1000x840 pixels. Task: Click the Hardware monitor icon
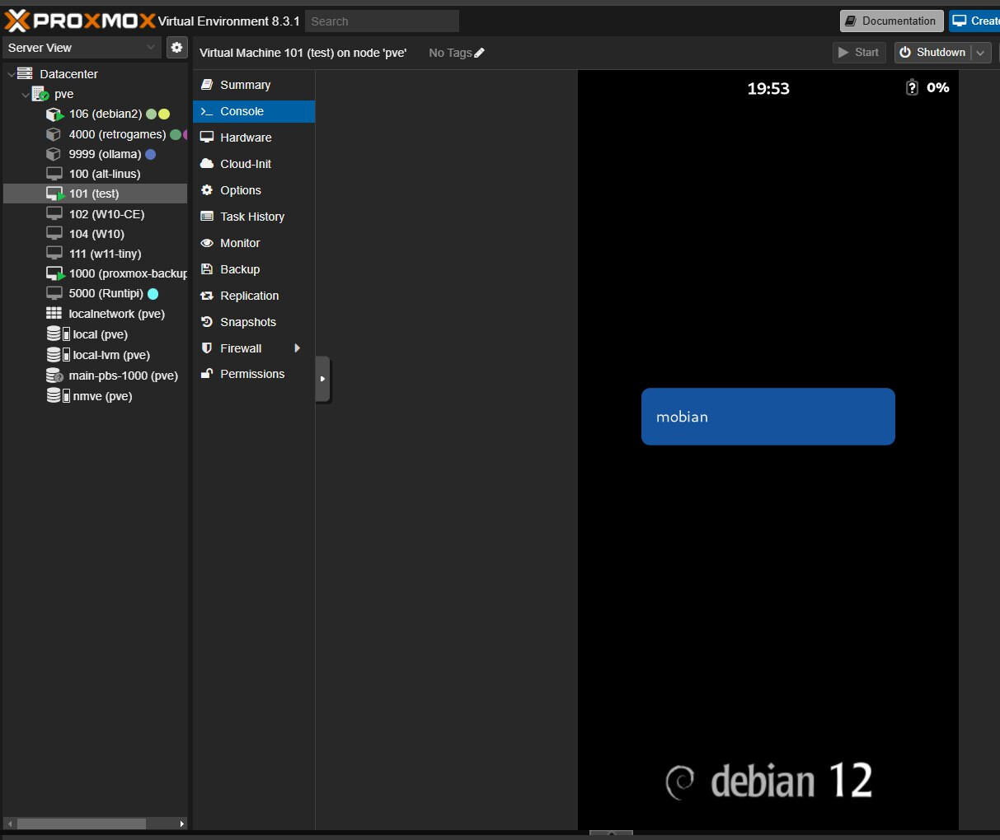click(207, 138)
